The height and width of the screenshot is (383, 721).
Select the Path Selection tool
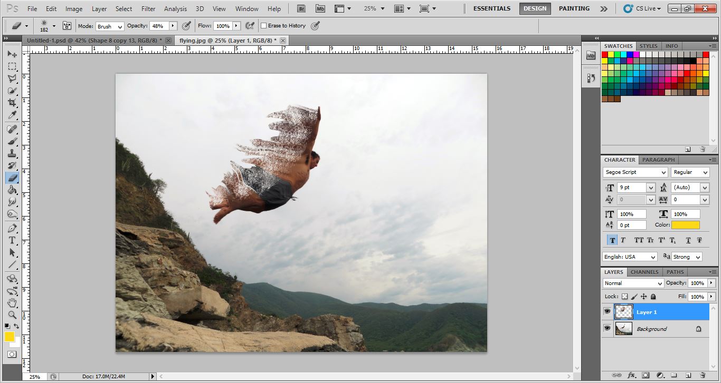point(12,252)
